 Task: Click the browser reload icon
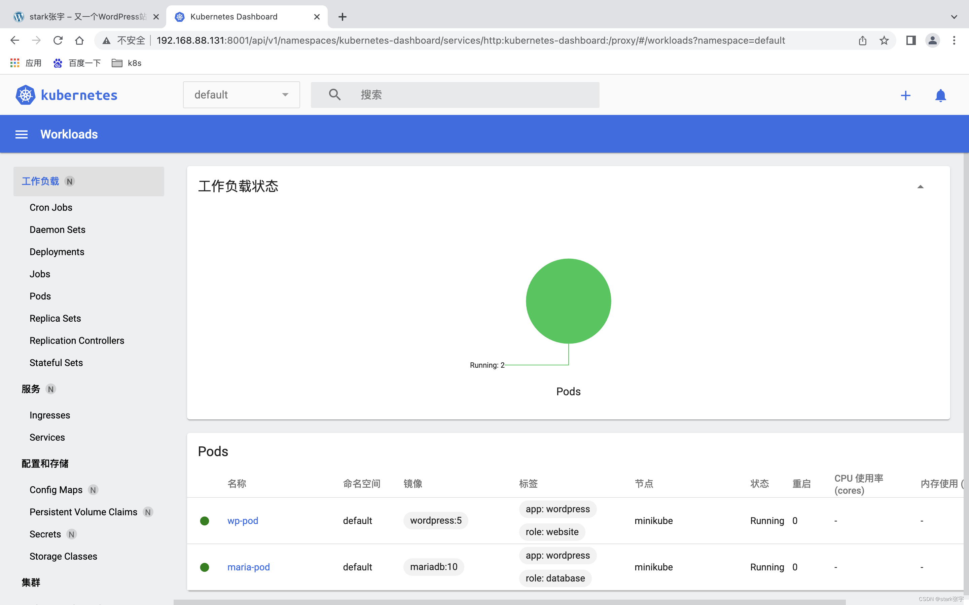[x=58, y=40]
